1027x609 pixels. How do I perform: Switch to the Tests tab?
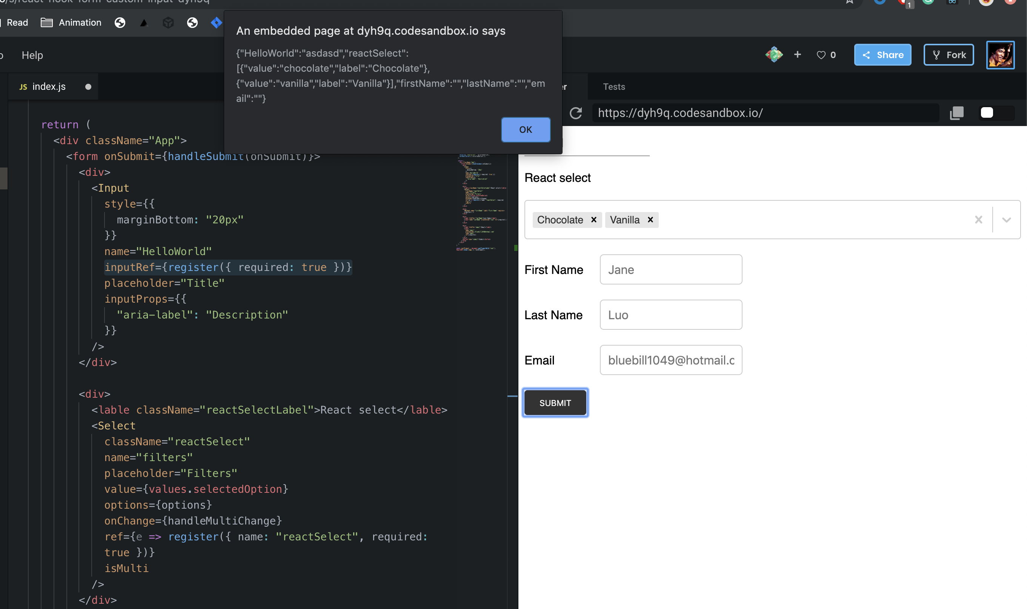pyautogui.click(x=614, y=86)
